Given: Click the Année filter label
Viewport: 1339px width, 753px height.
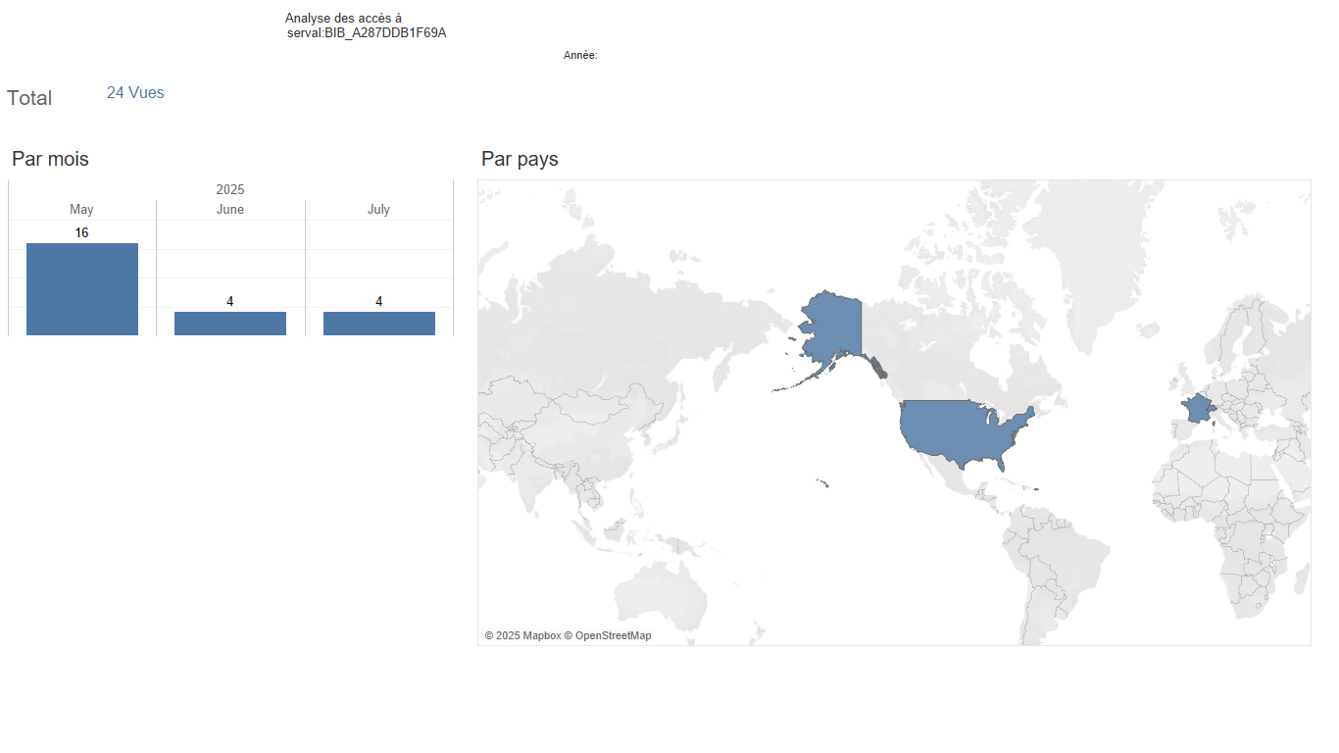Looking at the screenshot, I should pyautogui.click(x=580, y=56).
